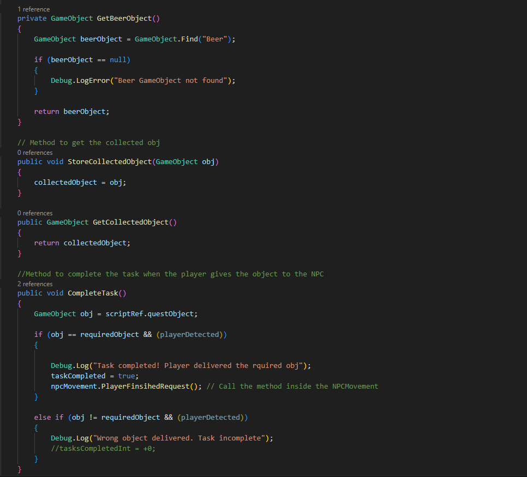Click the GetBeerObject method name in its declaration

click(x=124, y=19)
